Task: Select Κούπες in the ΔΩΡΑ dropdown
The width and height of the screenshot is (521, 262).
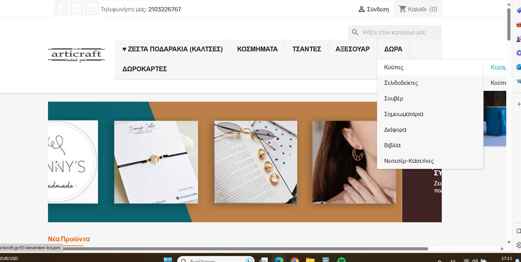Action: [430, 67]
